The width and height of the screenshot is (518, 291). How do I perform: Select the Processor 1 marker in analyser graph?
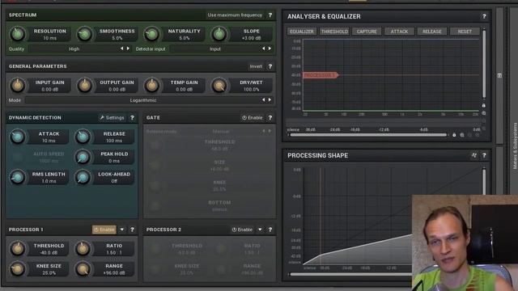click(x=321, y=75)
